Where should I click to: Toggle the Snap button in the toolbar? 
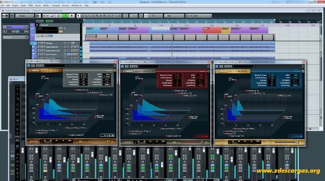146,16
